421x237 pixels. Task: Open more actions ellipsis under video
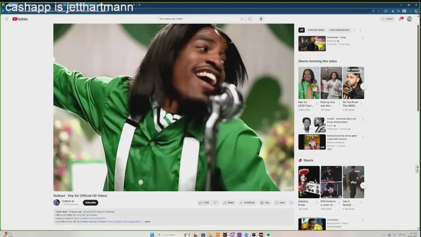click(291, 203)
